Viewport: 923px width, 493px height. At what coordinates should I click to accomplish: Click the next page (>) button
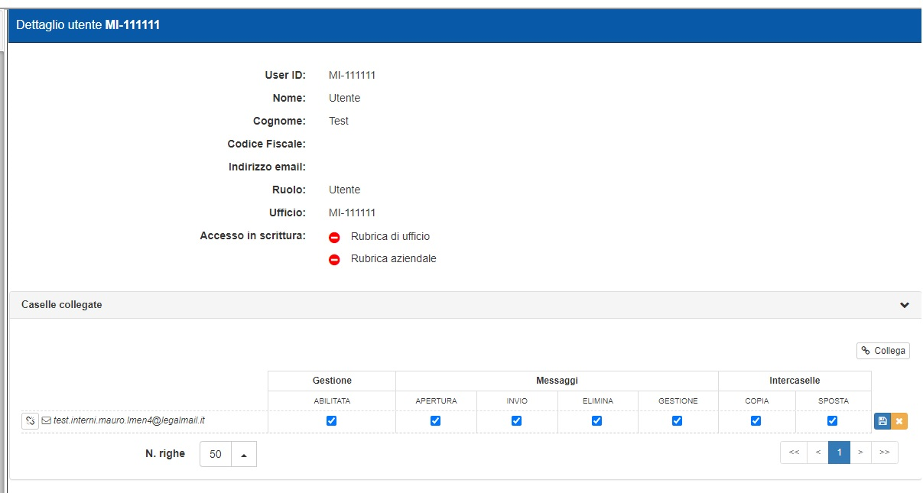click(860, 452)
